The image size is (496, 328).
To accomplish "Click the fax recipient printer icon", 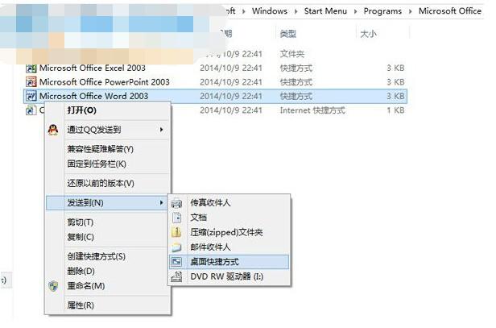I will click(176, 203).
